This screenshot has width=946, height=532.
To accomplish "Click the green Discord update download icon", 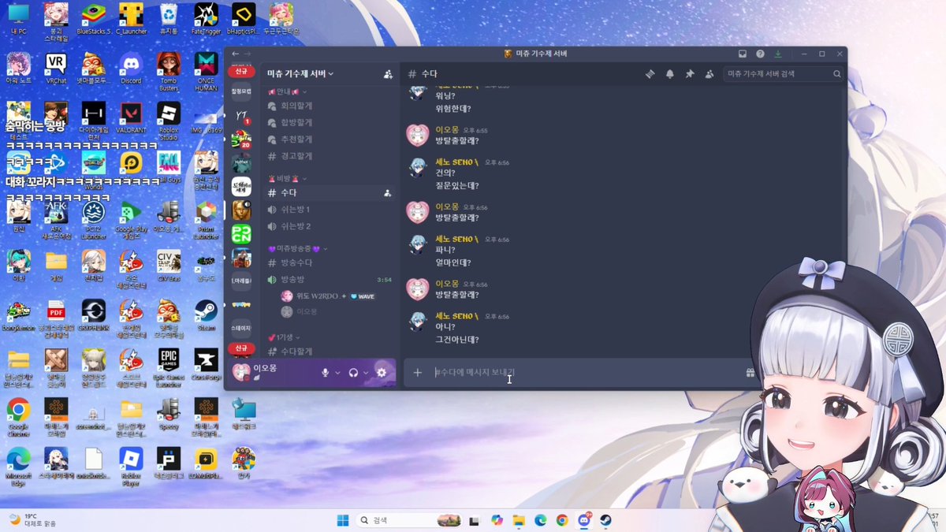I will [778, 54].
